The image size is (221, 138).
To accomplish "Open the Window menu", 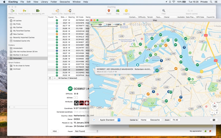I will click(76, 2).
